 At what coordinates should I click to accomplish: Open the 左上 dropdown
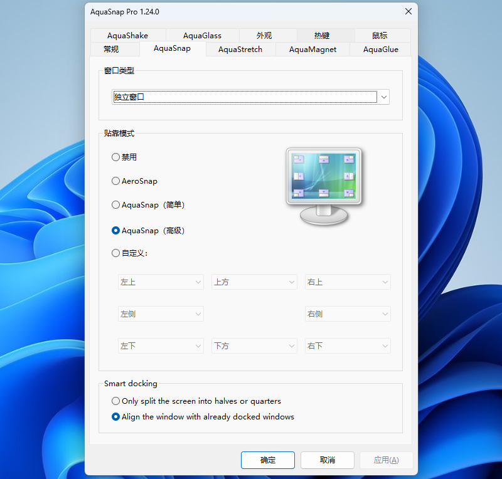coord(161,282)
